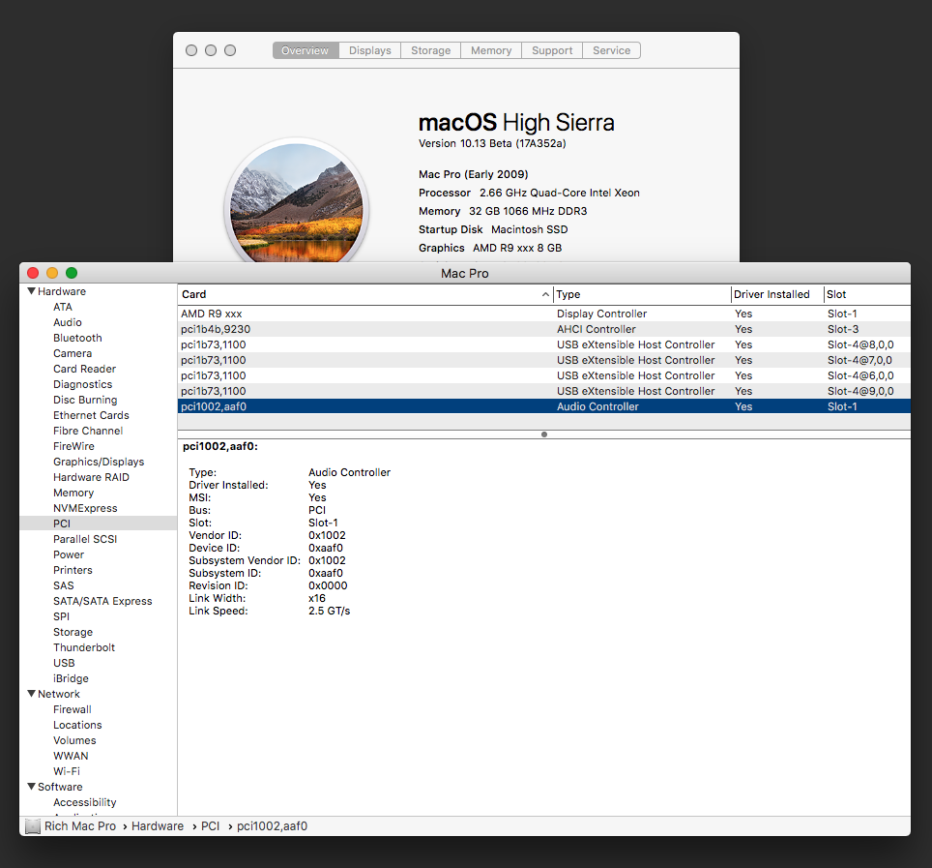Open the Memory tab in About This Mac
Viewport: 932px width, 868px height.
(491, 50)
